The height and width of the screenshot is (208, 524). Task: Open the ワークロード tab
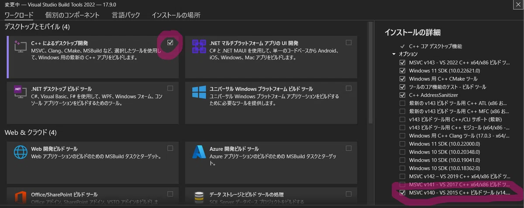19,15
